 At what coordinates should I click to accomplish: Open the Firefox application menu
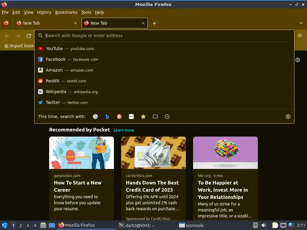click(x=300, y=36)
